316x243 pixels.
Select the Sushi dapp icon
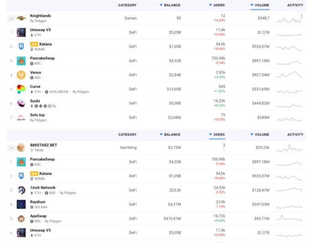21,103
